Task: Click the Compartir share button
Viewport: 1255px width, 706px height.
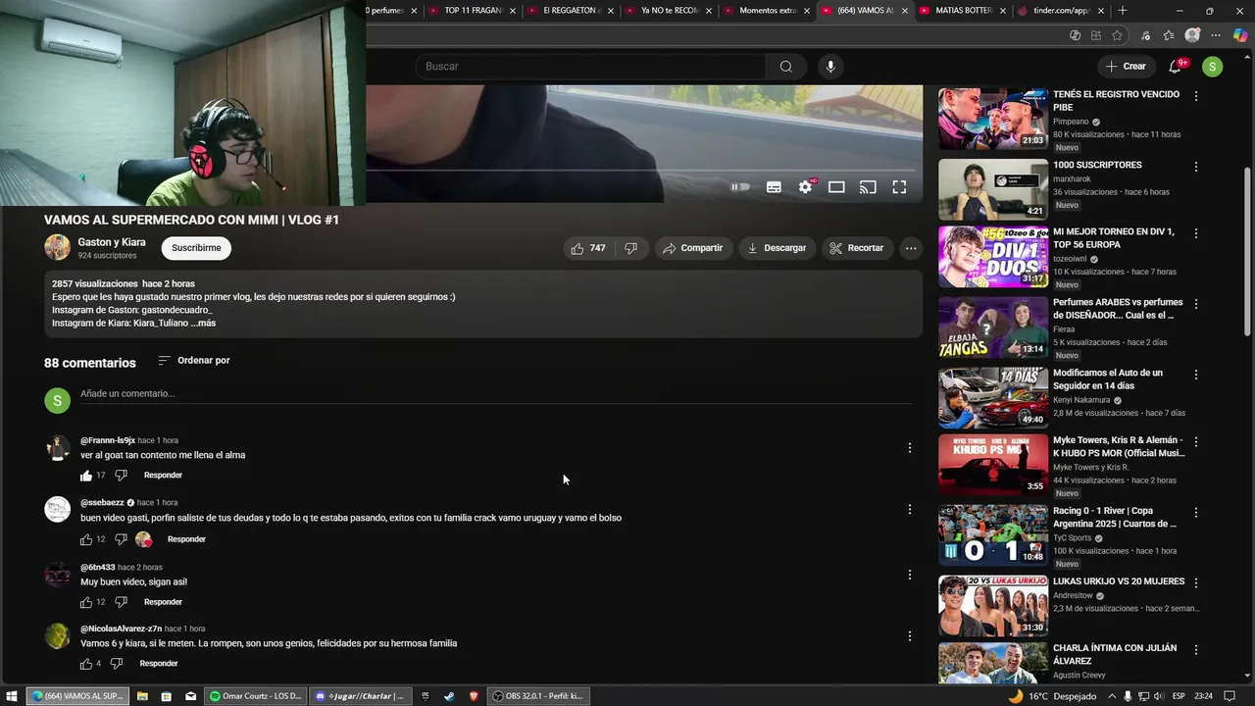Action: tap(693, 248)
